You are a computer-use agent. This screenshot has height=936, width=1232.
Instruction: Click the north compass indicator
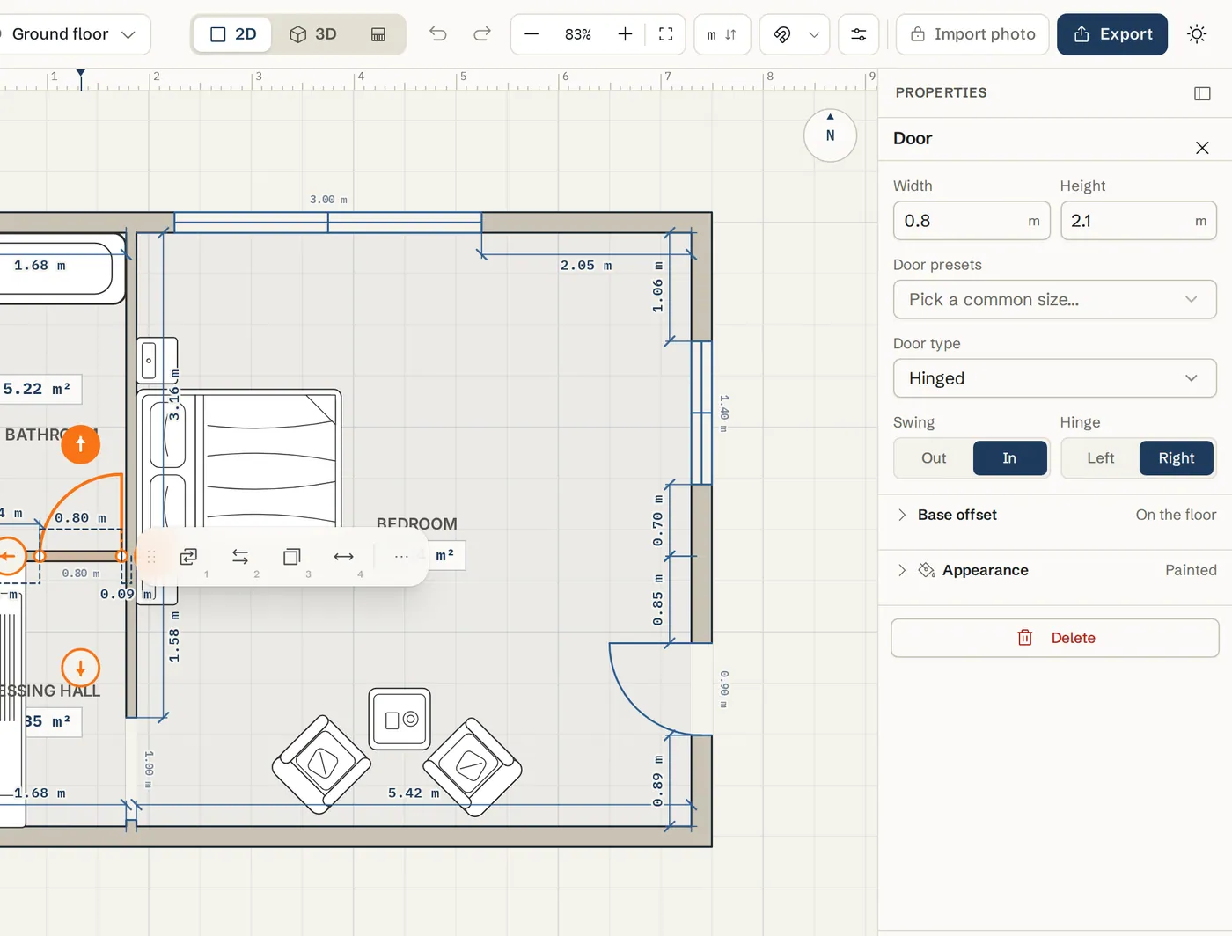coord(830,135)
